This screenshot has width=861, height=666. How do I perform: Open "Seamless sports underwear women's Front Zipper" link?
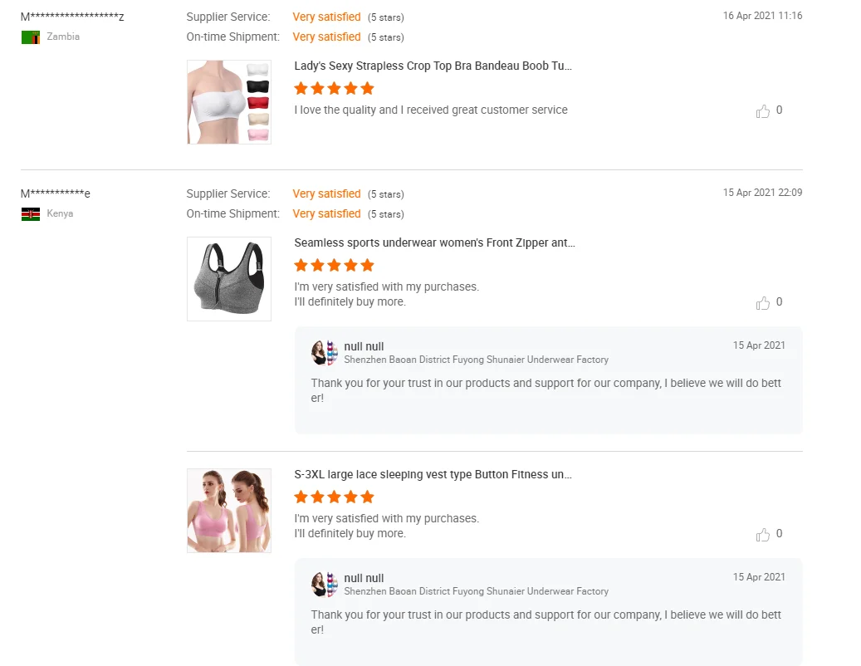(x=434, y=243)
